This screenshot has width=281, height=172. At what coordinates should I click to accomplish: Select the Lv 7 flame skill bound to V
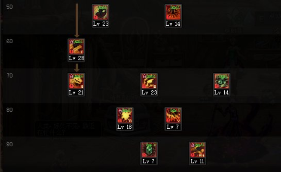point(173,119)
